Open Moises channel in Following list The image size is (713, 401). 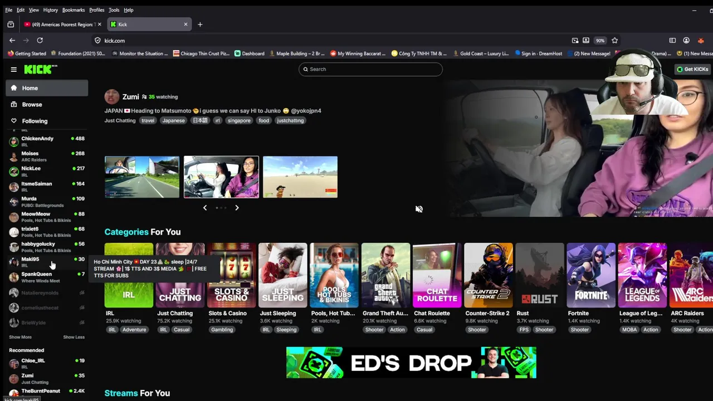click(47, 157)
